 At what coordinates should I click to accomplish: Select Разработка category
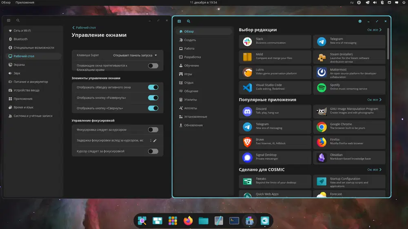pyautogui.click(x=204, y=57)
